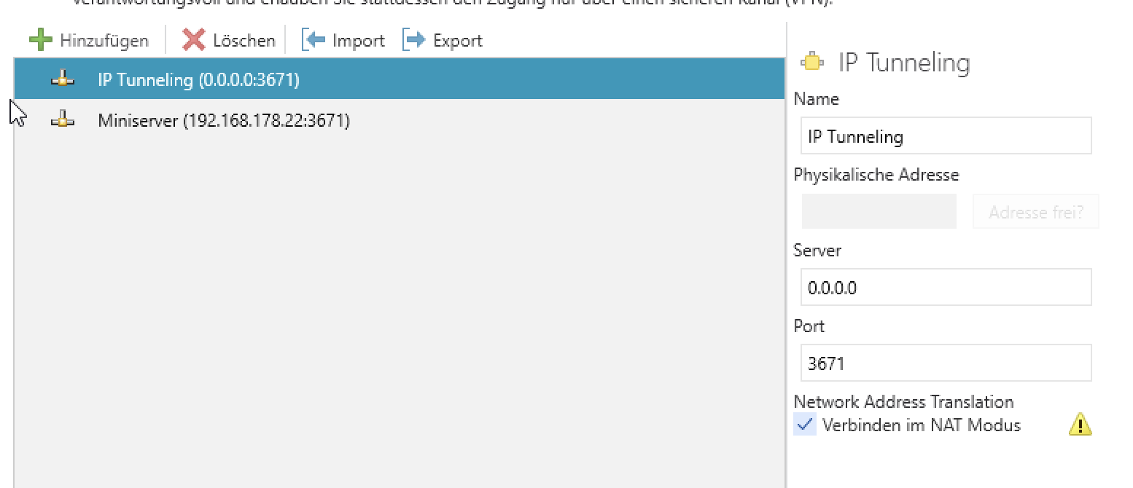Click the Adresse frei? button
This screenshot has width=1133, height=488.
(1035, 212)
